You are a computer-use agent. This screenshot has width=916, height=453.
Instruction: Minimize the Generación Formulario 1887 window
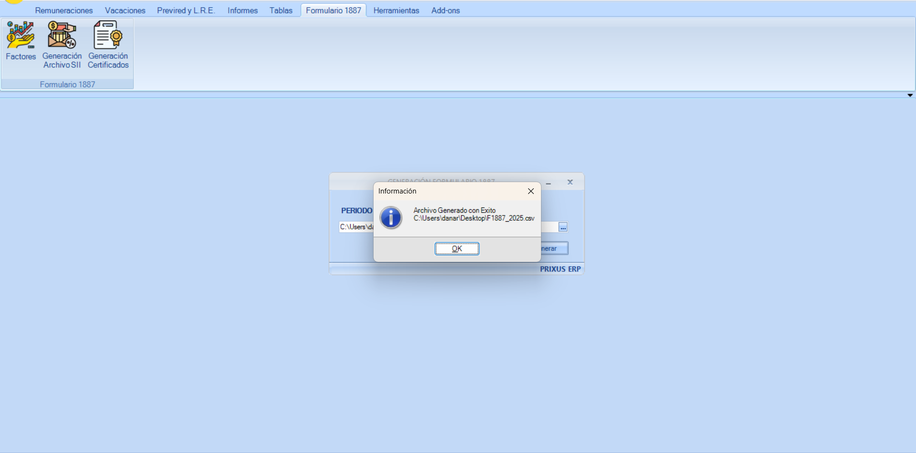coord(549,183)
